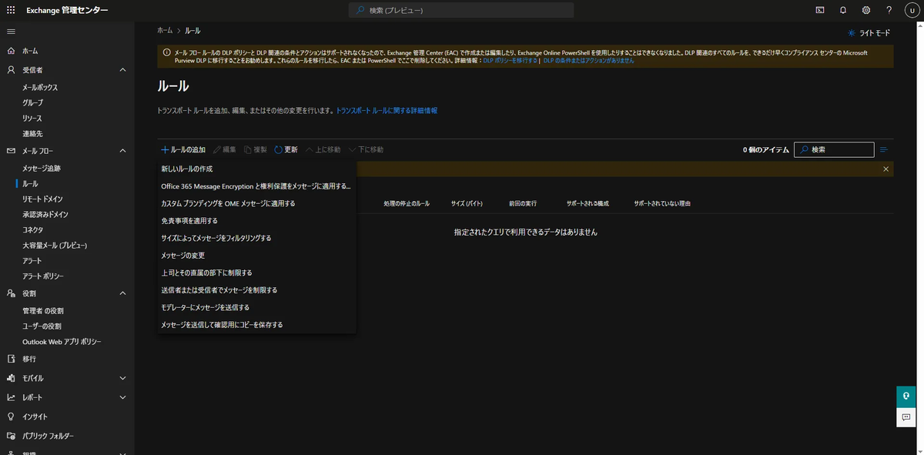Screen dimensions: 924x455
Task: Open トランスポート ルールに関する詳細情報 link
Action: pyautogui.click(x=387, y=111)
